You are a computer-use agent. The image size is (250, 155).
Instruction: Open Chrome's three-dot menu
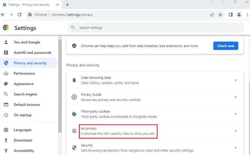pyautogui.click(x=247, y=15)
